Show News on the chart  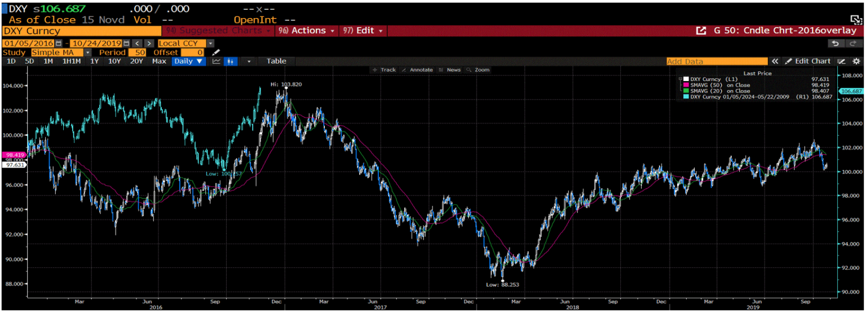449,70
